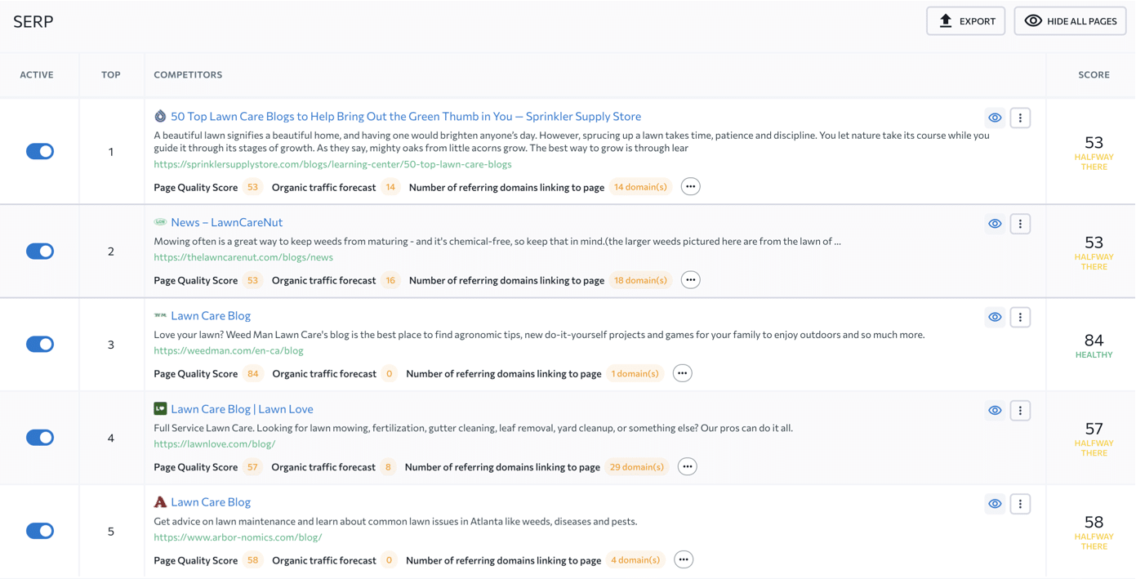Open kebab menu for weedman.com result
Image resolution: width=1136 pixels, height=579 pixels.
1020,317
